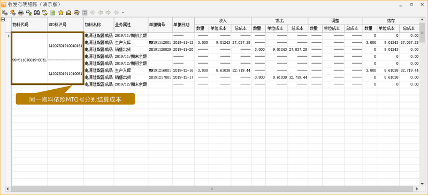Click the 发出 group header
This screenshot has width=428, height=195.
point(279,21)
